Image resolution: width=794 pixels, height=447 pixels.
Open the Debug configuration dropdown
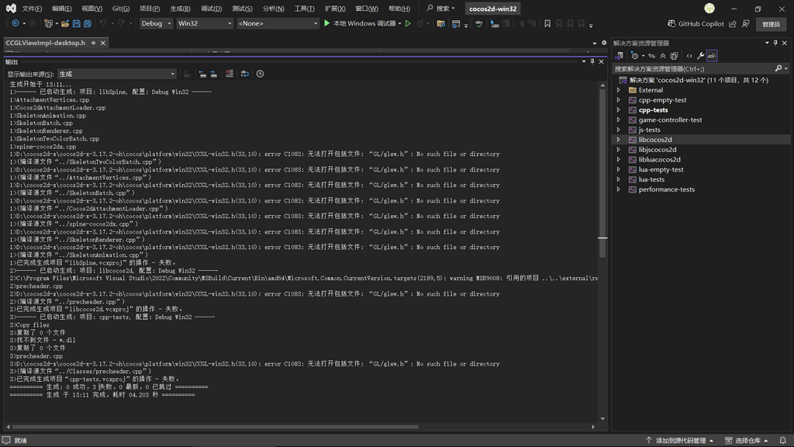pyautogui.click(x=156, y=23)
